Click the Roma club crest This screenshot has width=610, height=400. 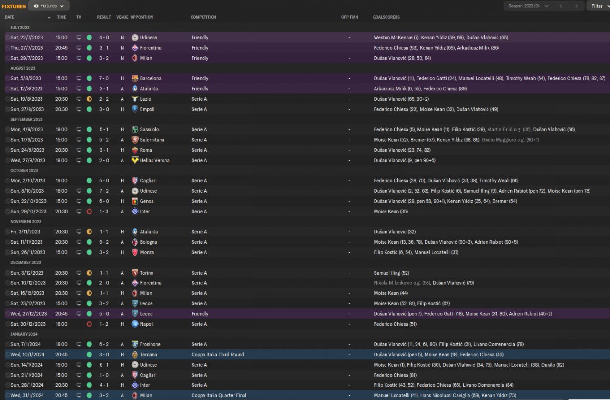tap(135, 150)
